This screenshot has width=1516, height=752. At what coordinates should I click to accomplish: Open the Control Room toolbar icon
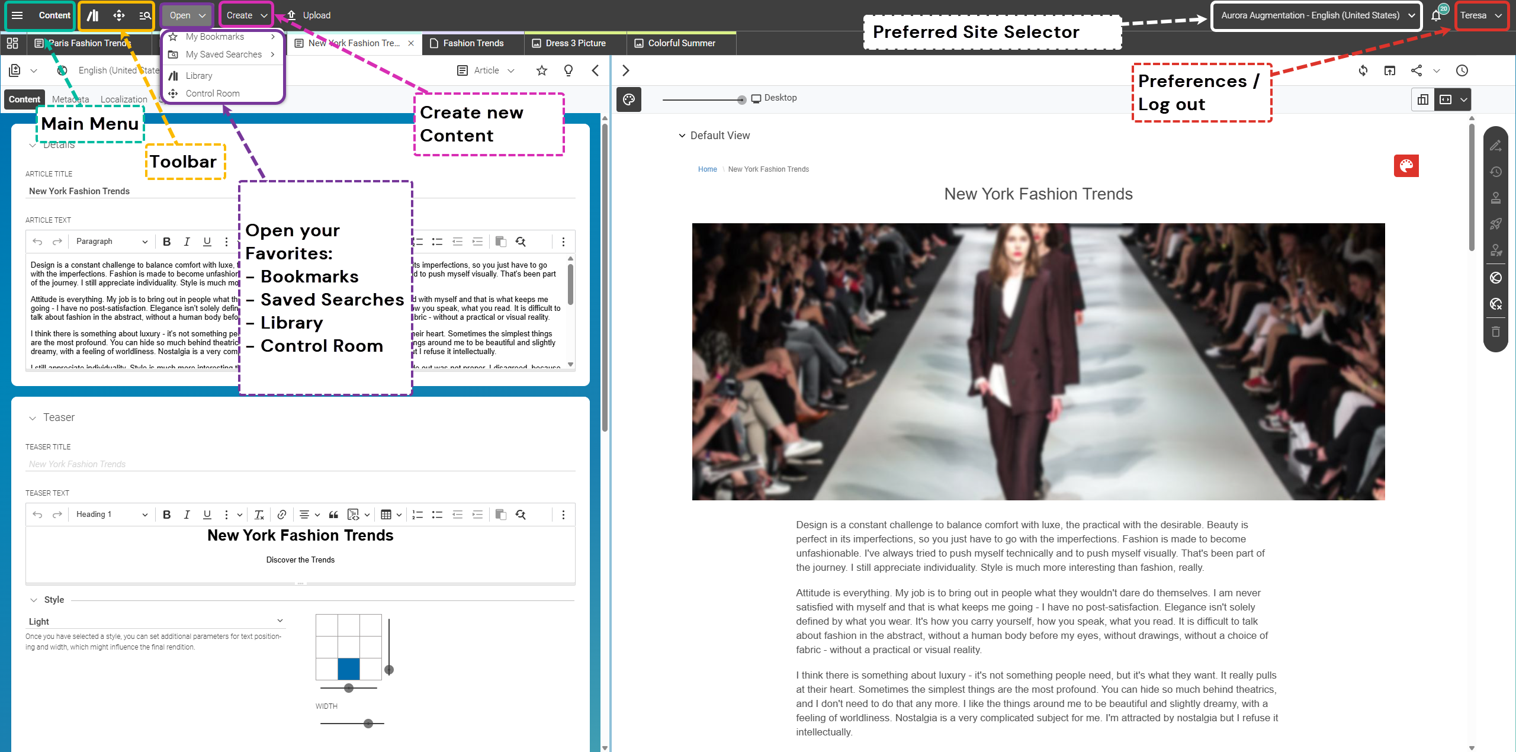[119, 15]
